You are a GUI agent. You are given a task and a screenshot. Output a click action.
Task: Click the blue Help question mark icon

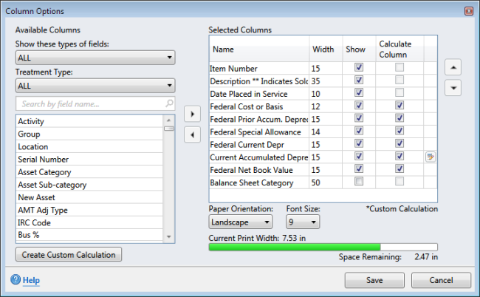16,280
